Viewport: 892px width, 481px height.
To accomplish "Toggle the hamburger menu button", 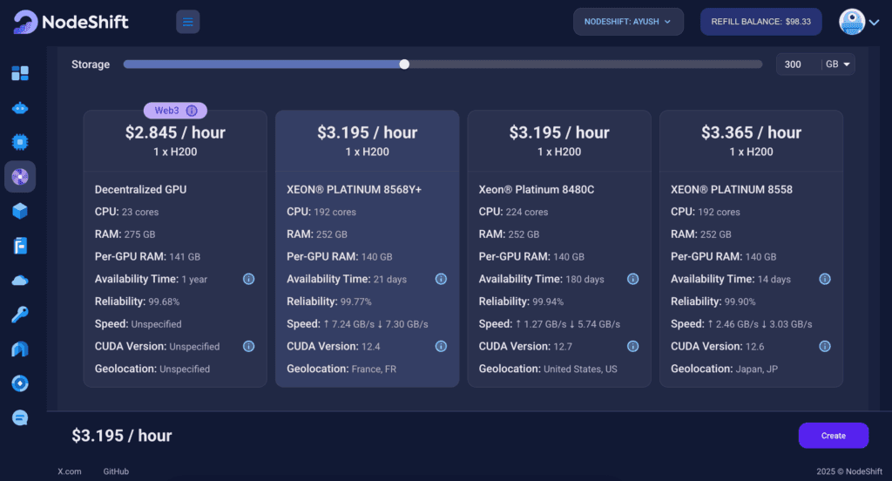I will pyautogui.click(x=188, y=22).
